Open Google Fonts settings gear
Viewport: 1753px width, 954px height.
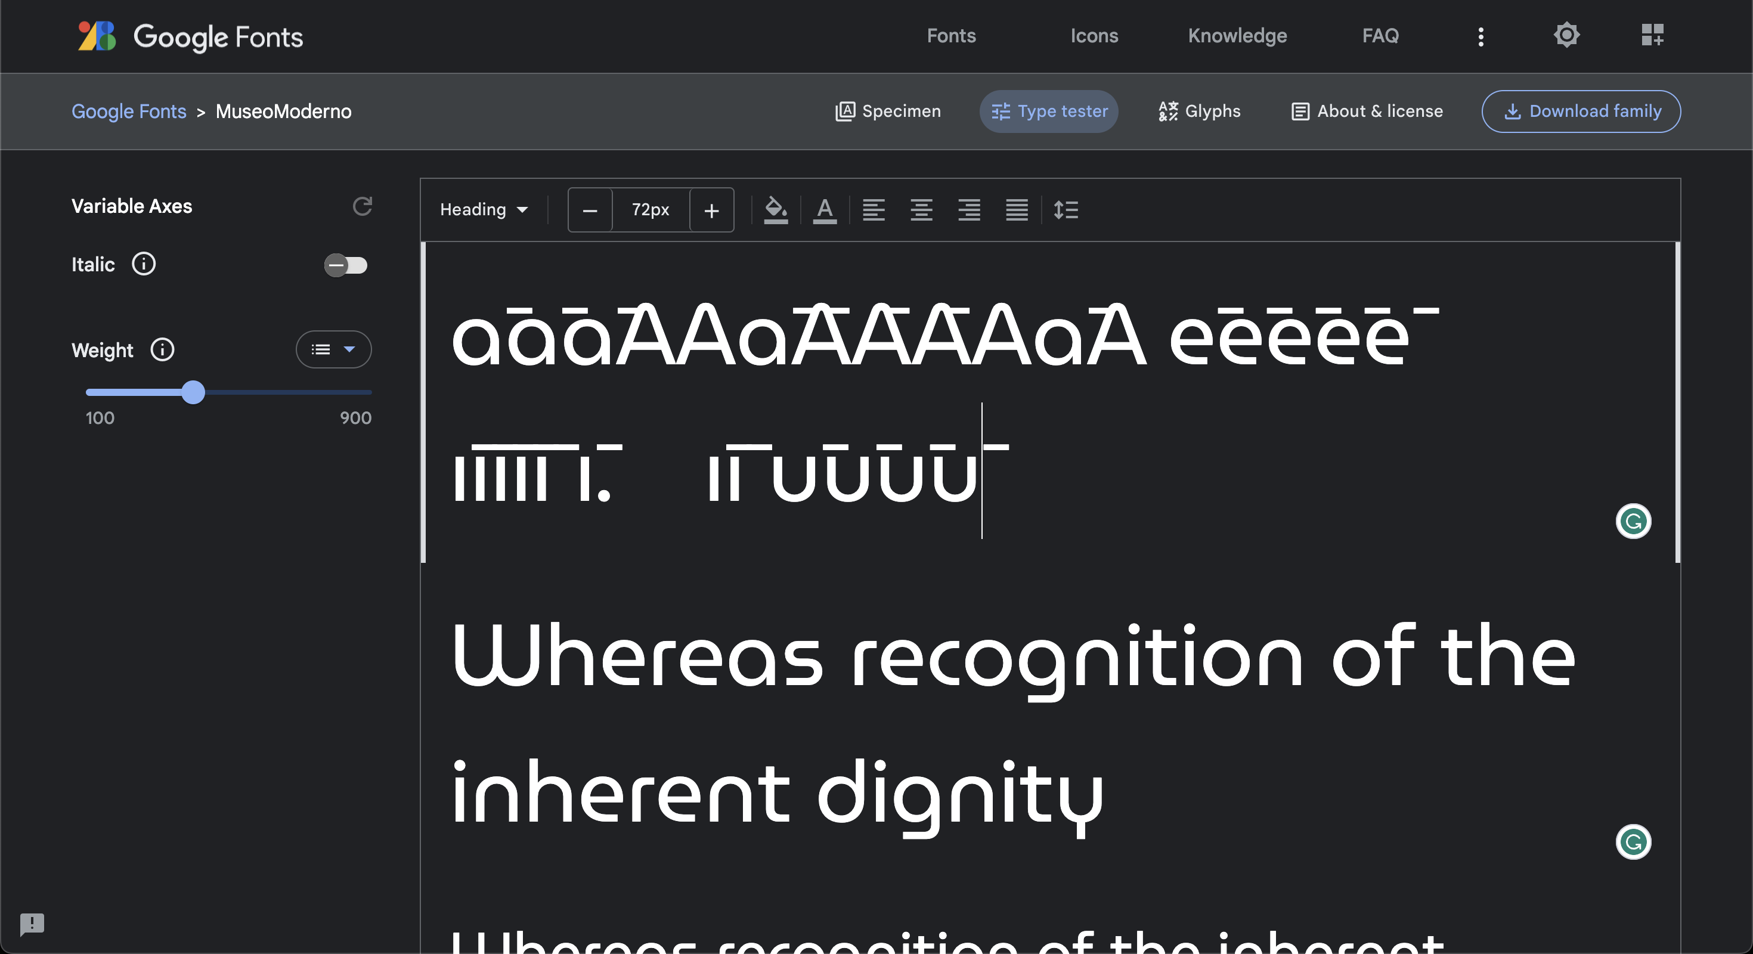pos(1566,35)
